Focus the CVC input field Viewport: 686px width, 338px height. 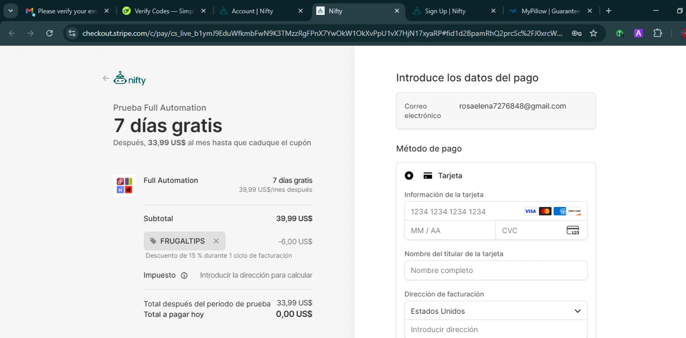pos(541,231)
